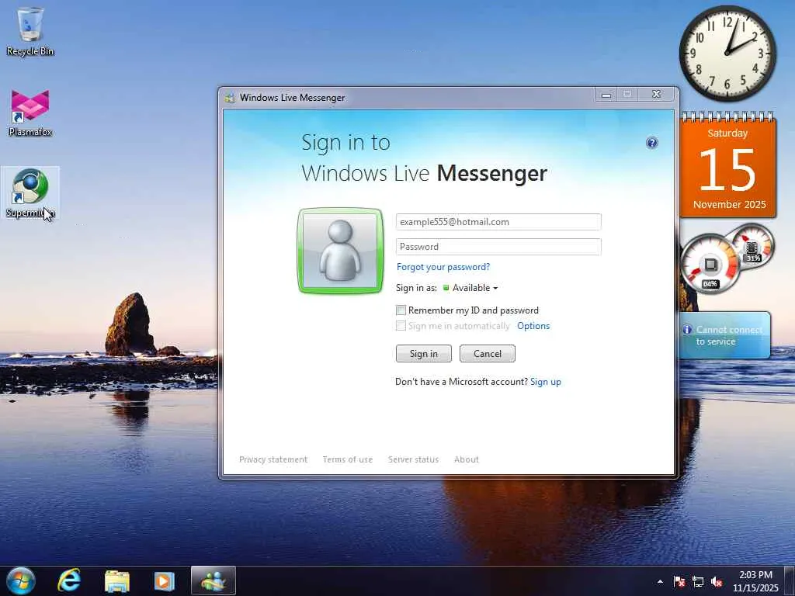The image size is (795, 596).
Task: Open the Server status link
Action: 413,459
